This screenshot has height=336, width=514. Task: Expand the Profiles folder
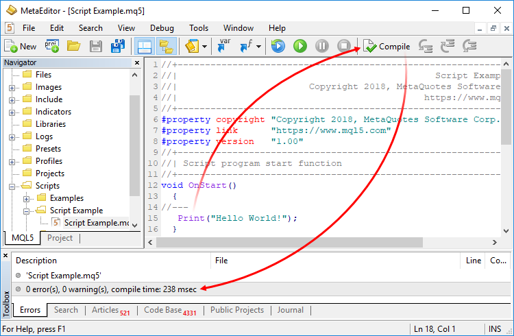(12, 162)
